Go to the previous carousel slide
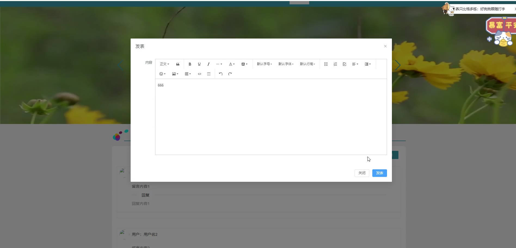The width and height of the screenshot is (516, 248). click(120, 65)
